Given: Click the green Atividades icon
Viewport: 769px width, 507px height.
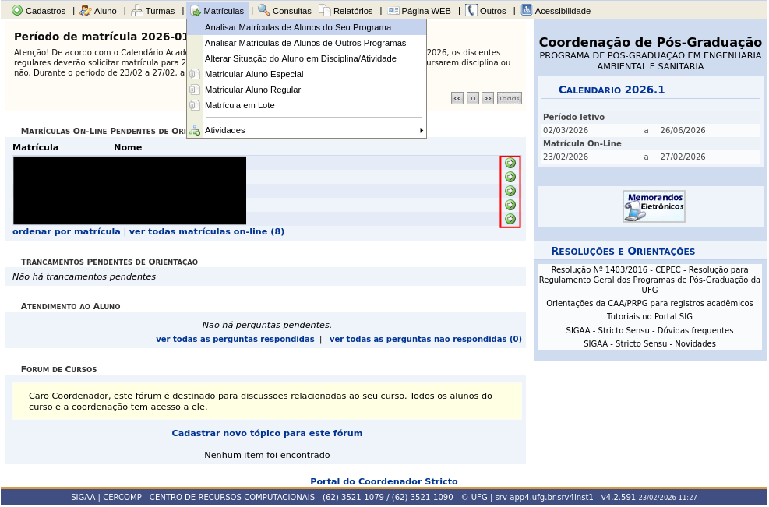Looking at the screenshot, I should click(x=194, y=129).
